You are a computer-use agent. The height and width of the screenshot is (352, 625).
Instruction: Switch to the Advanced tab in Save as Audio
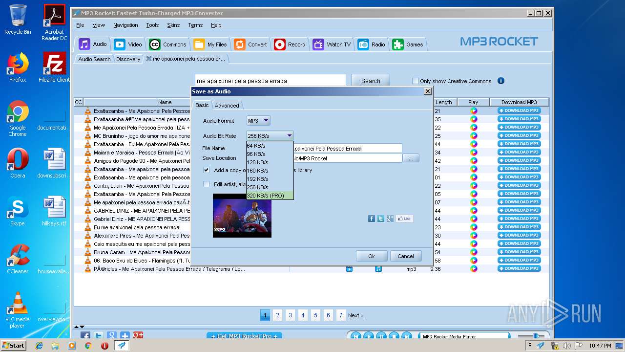[227, 106]
